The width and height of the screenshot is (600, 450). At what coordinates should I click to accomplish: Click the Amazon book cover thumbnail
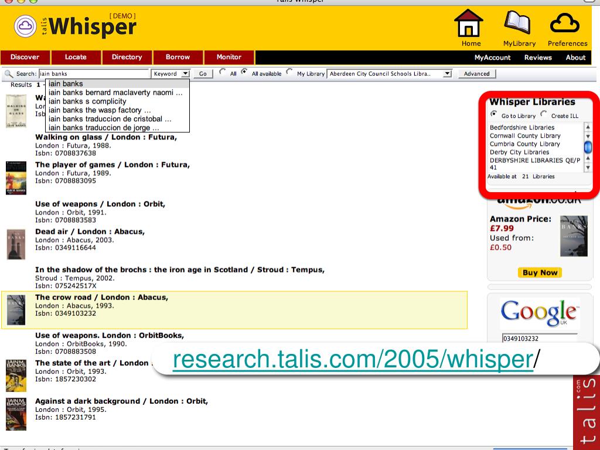(574, 236)
